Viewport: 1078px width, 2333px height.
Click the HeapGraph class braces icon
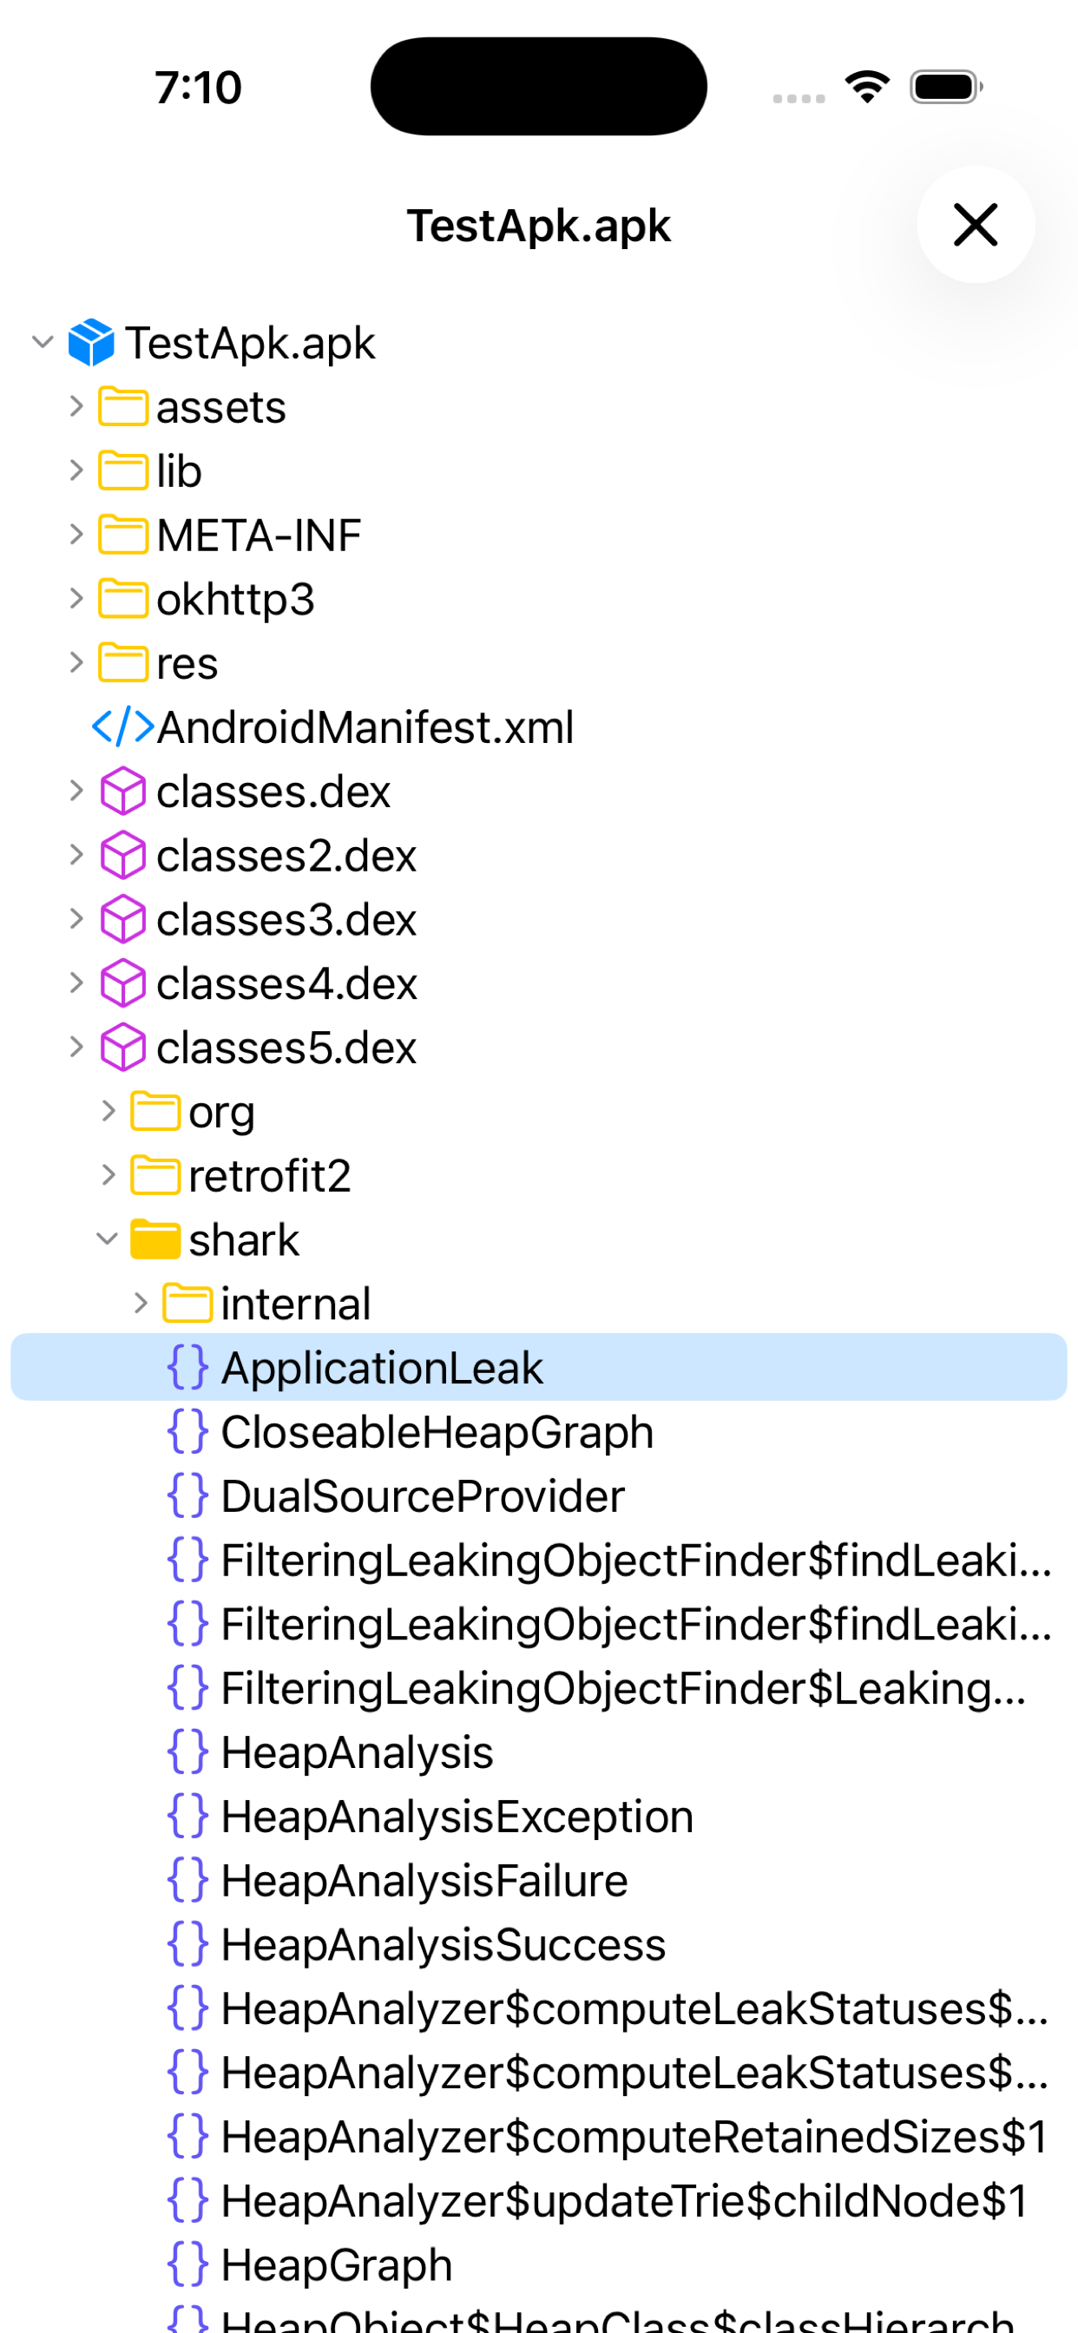187,2265
